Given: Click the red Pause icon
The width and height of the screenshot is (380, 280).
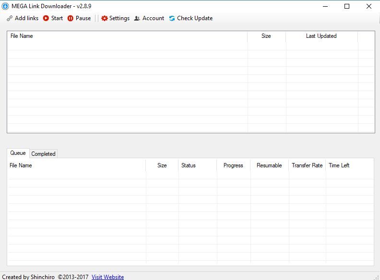Looking at the screenshot, I should coord(70,18).
